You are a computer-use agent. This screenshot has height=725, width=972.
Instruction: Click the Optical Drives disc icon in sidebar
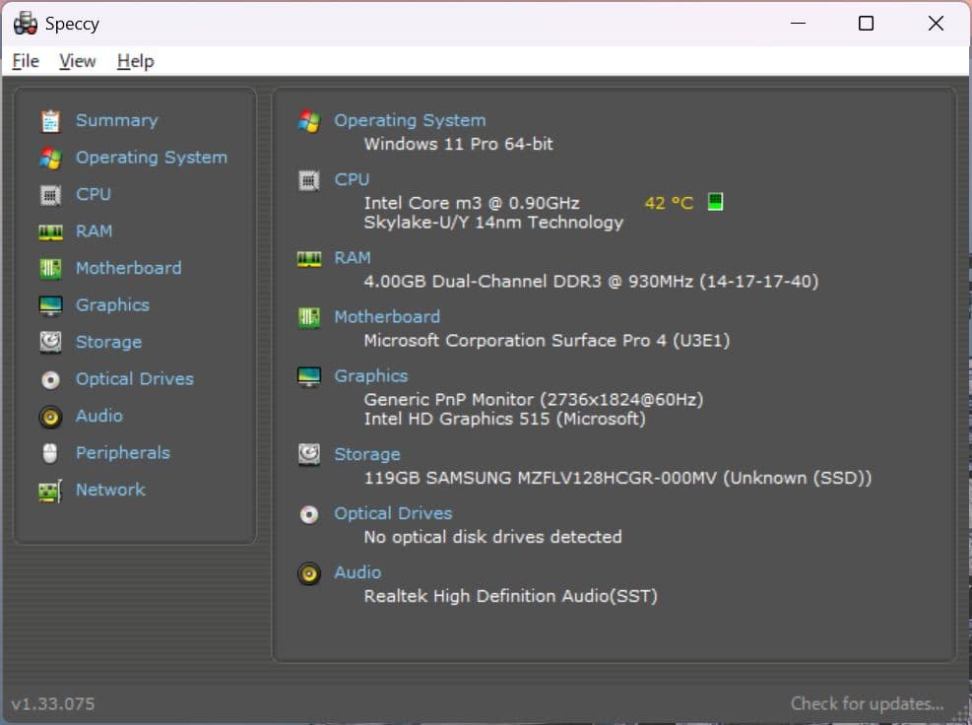(50, 379)
